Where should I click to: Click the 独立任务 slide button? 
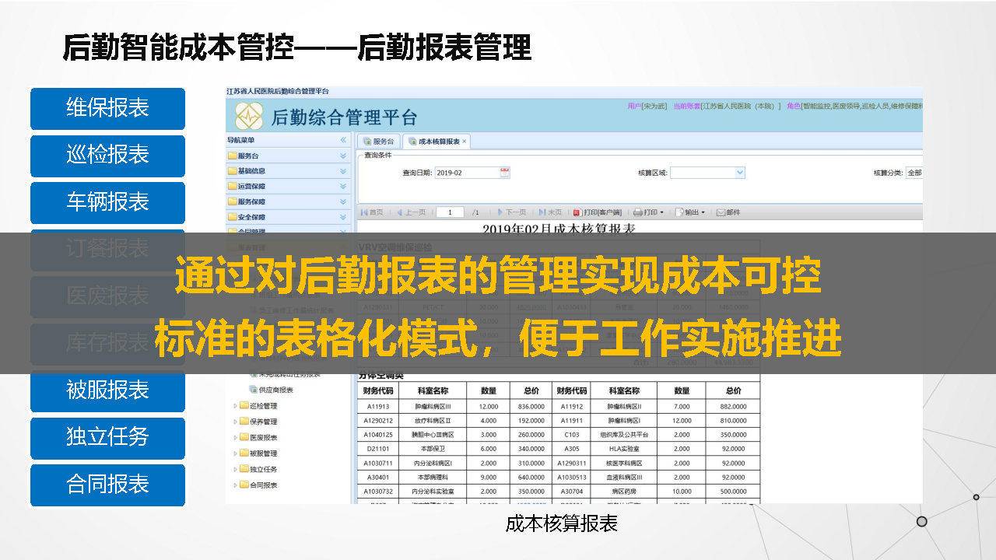point(107,437)
